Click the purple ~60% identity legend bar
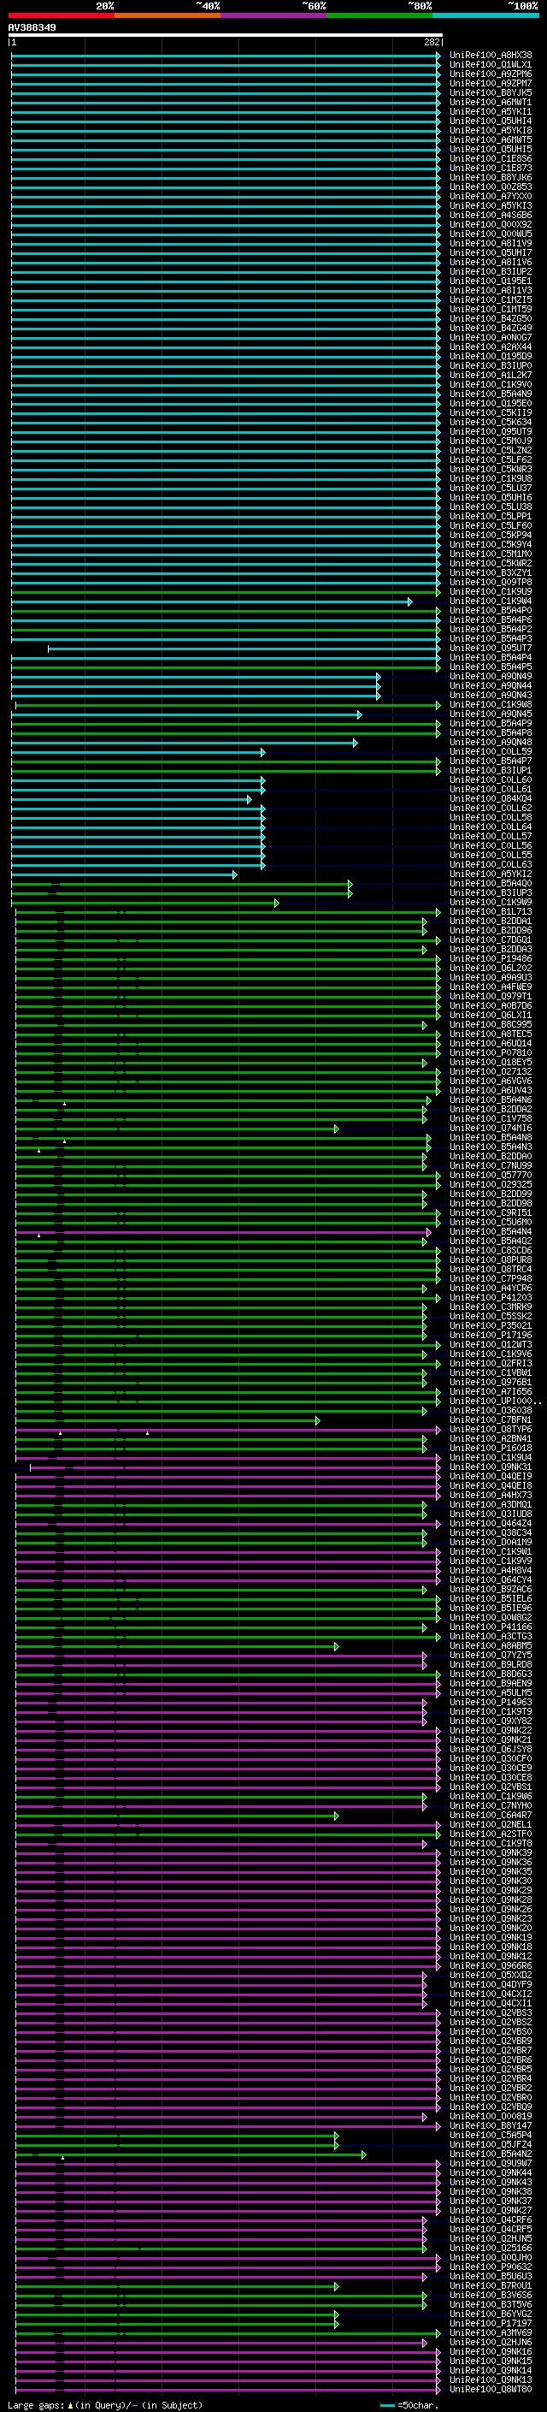The height and width of the screenshot is (2412, 547). pos(273,15)
